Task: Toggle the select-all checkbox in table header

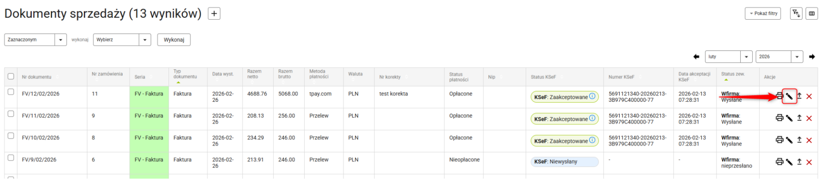Action: coord(11,76)
